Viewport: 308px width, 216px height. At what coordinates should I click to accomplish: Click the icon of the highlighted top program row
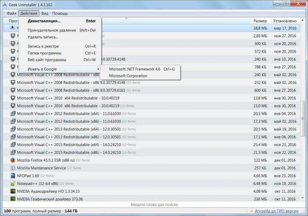click(x=13, y=28)
